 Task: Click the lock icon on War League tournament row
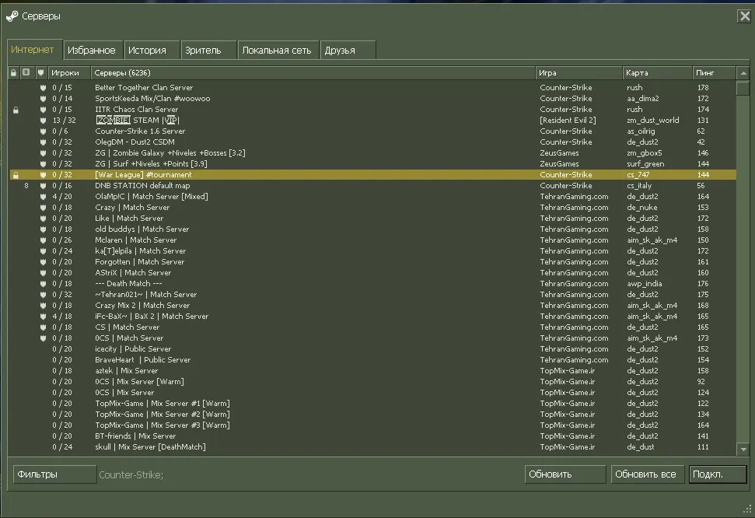pos(16,175)
